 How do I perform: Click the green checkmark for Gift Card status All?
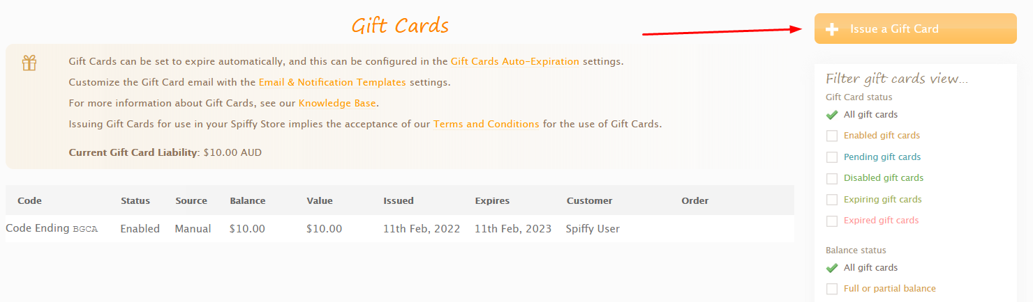[x=832, y=115]
